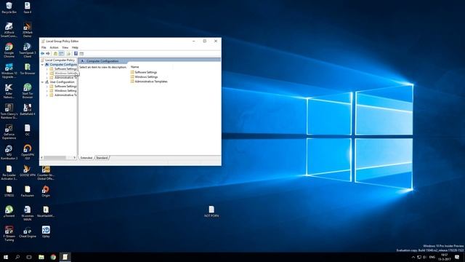The height and width of the screenshot is (262, 465).
Task: Expand Windows Settings under User Configuration
Action: pyautogui.click(x=46, y=90)
